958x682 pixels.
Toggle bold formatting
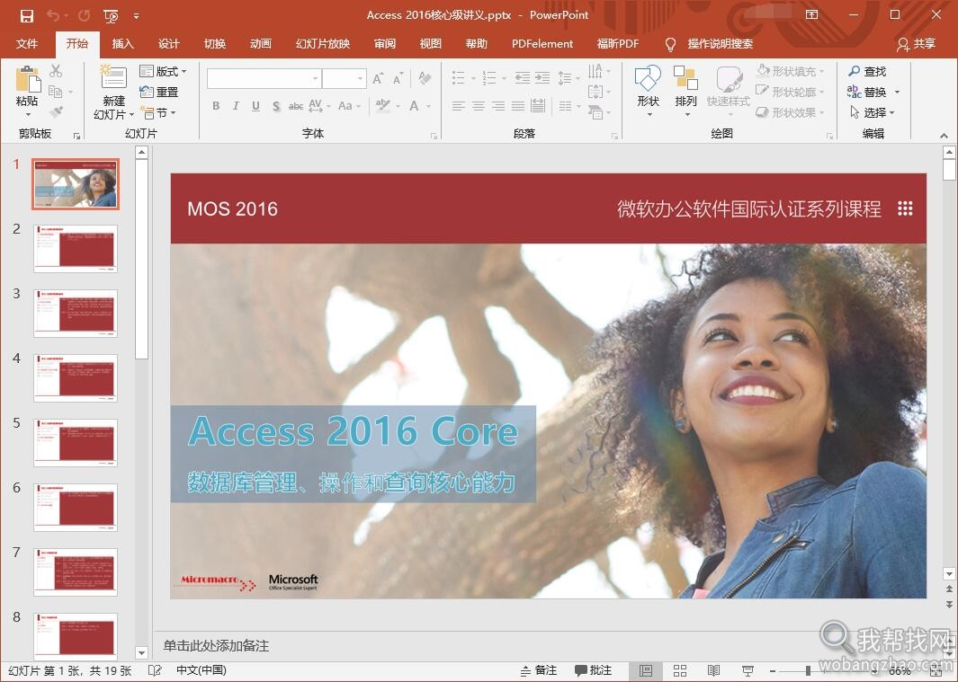[x=216, y=106]
